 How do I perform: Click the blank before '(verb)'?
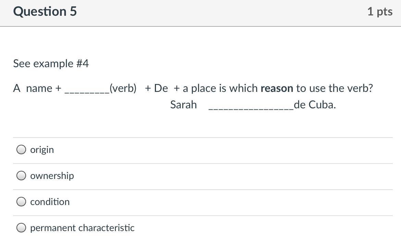click(x=87, y=89)
